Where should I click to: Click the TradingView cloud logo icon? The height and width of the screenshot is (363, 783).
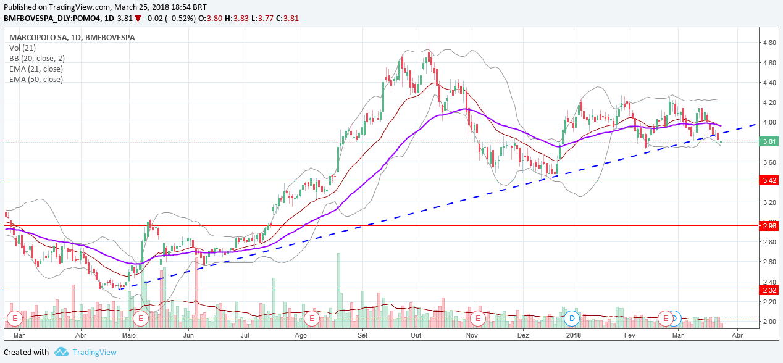[61, 352]
